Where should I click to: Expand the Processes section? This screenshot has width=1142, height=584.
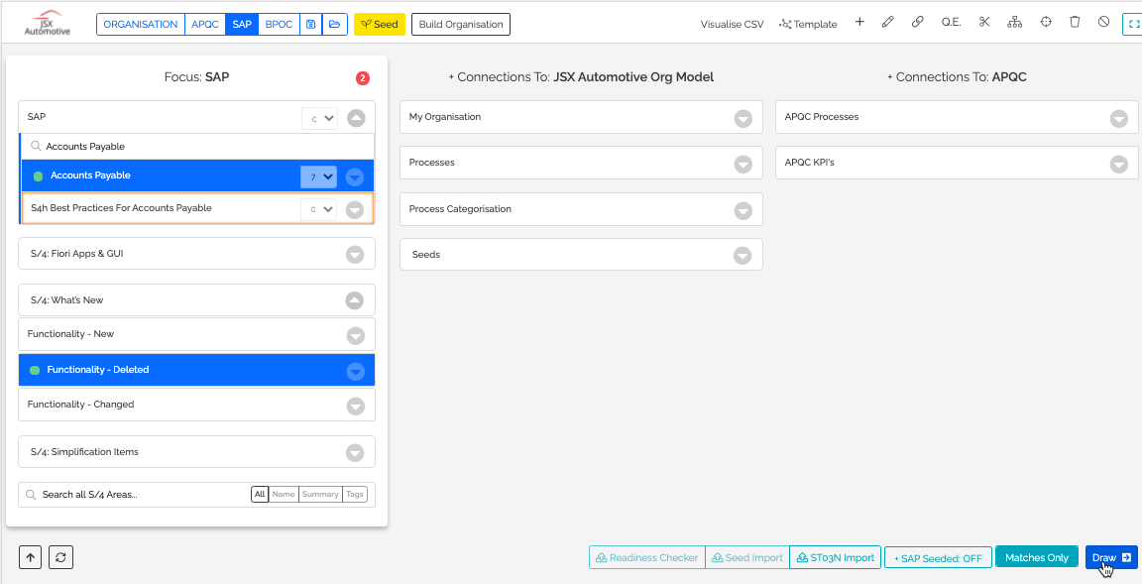(742, 164)
